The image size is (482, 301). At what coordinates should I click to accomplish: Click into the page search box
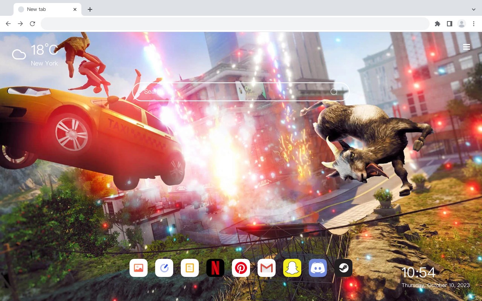241,92
